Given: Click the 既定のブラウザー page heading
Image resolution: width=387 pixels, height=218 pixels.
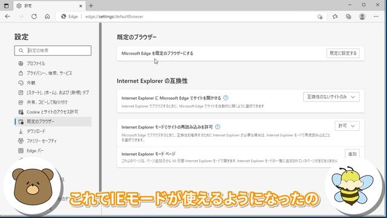Looking at the screenshot, I should pos(137,37).
